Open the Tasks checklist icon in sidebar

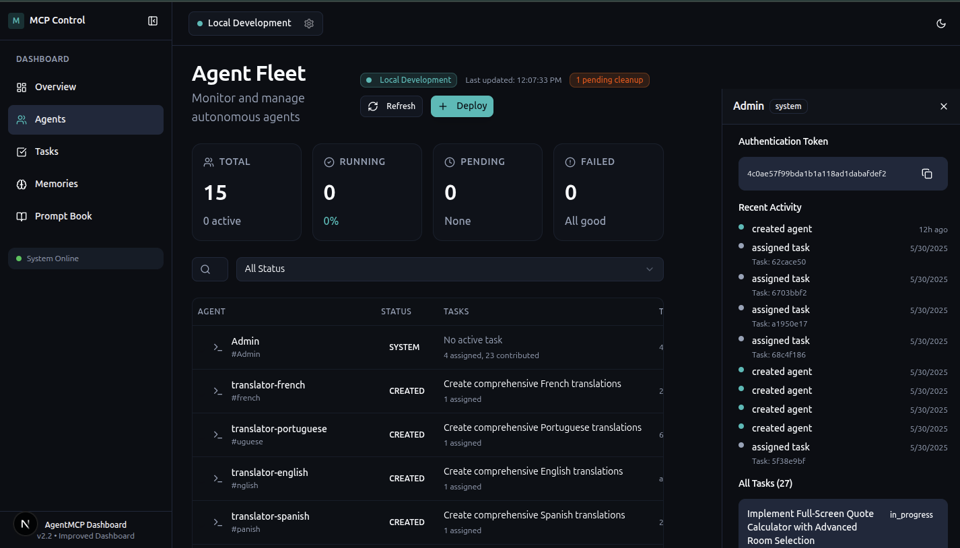coord(22,151)
